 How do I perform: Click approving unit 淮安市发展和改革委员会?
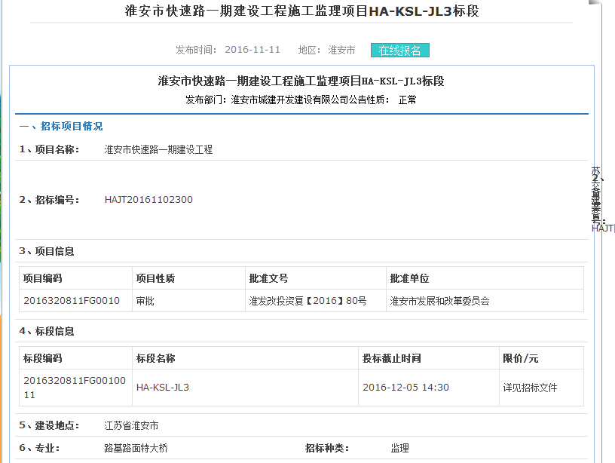439,301
